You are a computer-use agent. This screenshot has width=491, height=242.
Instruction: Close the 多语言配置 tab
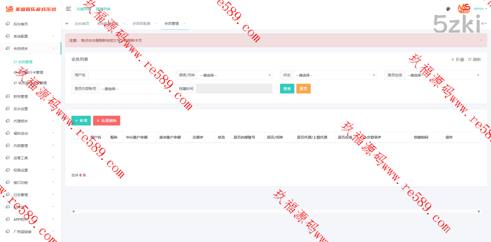[x=156, y=24]
